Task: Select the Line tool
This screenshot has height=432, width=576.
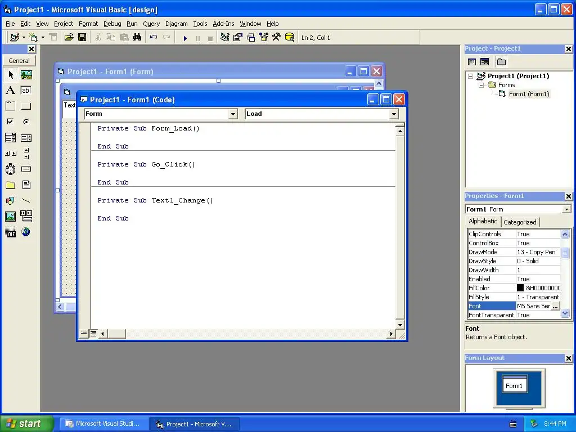Action: point(26,201)
